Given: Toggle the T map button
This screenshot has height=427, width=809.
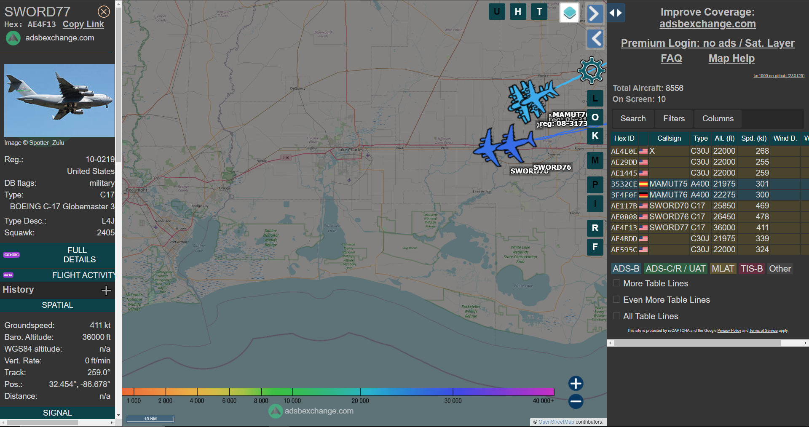Looking at the screenshot, I should pos(539,12).
